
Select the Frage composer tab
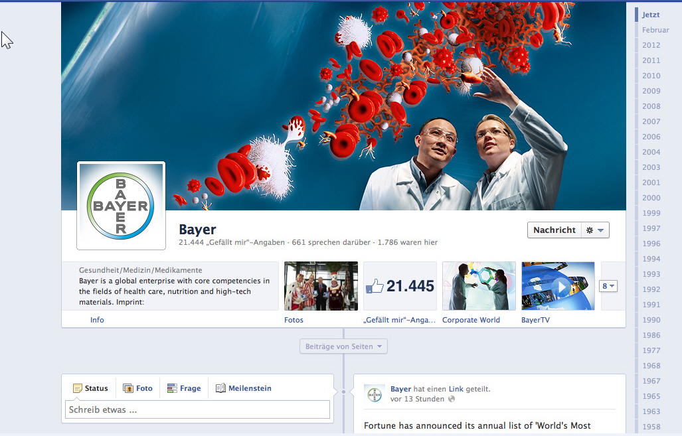pyautogui.click(x=184, y=388)
